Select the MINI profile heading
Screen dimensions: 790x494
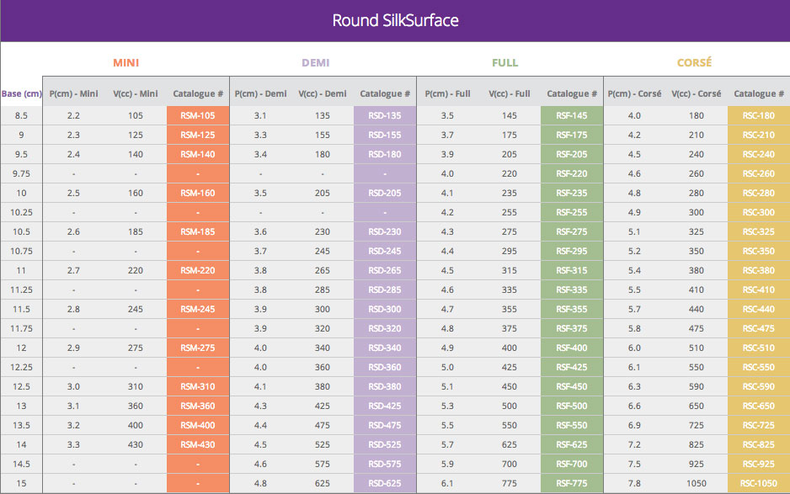click(126, 63)
